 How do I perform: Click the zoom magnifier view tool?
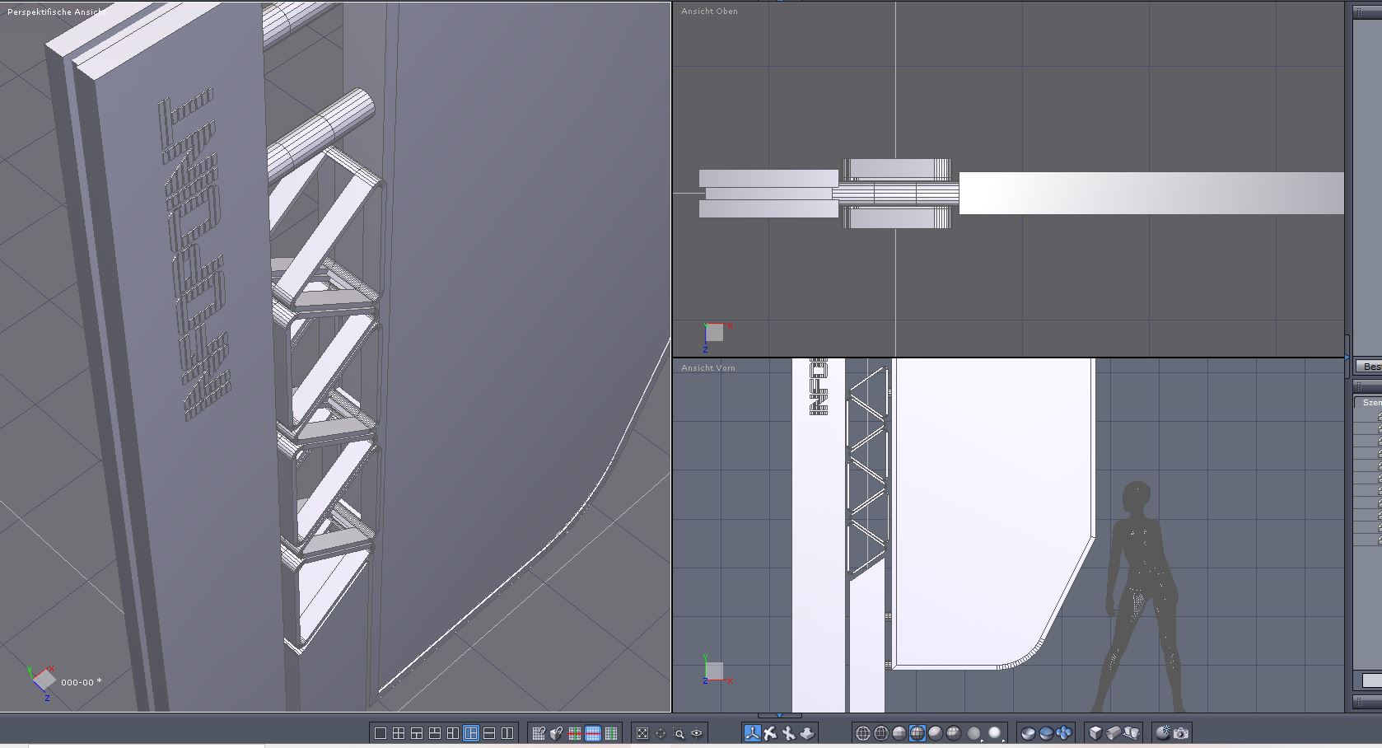[x=679, y=733]
